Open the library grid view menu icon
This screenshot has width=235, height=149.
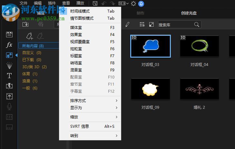[x=142, y=24]
